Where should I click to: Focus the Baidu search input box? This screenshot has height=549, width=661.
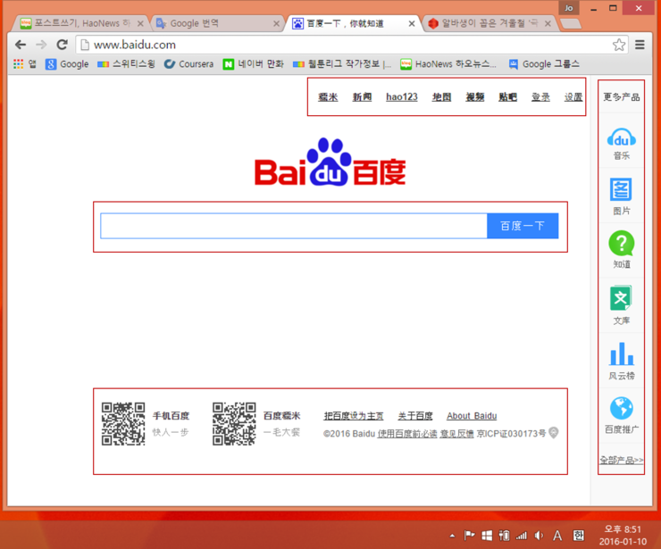[x=293, y=226]
